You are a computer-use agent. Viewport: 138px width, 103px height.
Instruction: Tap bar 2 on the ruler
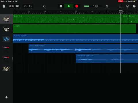[x=29, y=12]
